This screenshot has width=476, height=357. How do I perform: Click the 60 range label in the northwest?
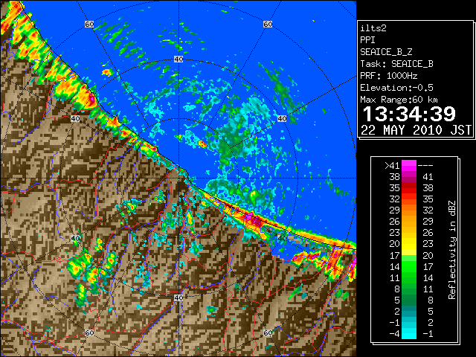pyautogui.click(x=89, y=24)
